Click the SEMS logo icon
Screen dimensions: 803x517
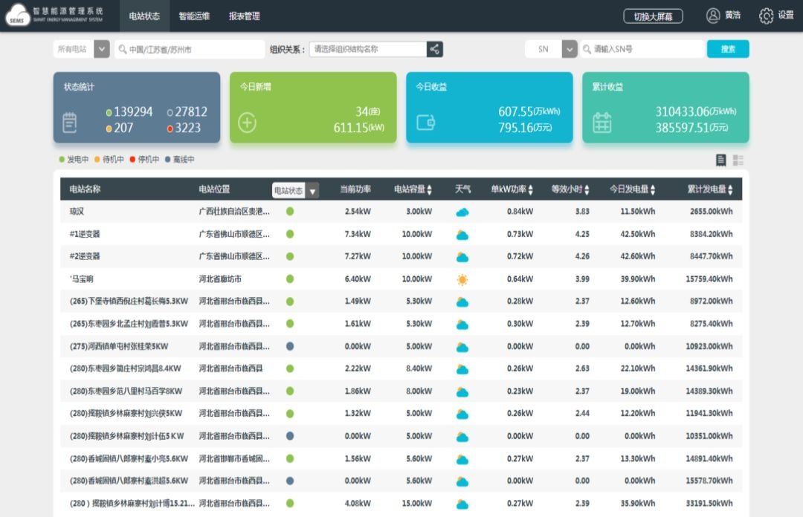pos(17,16)
